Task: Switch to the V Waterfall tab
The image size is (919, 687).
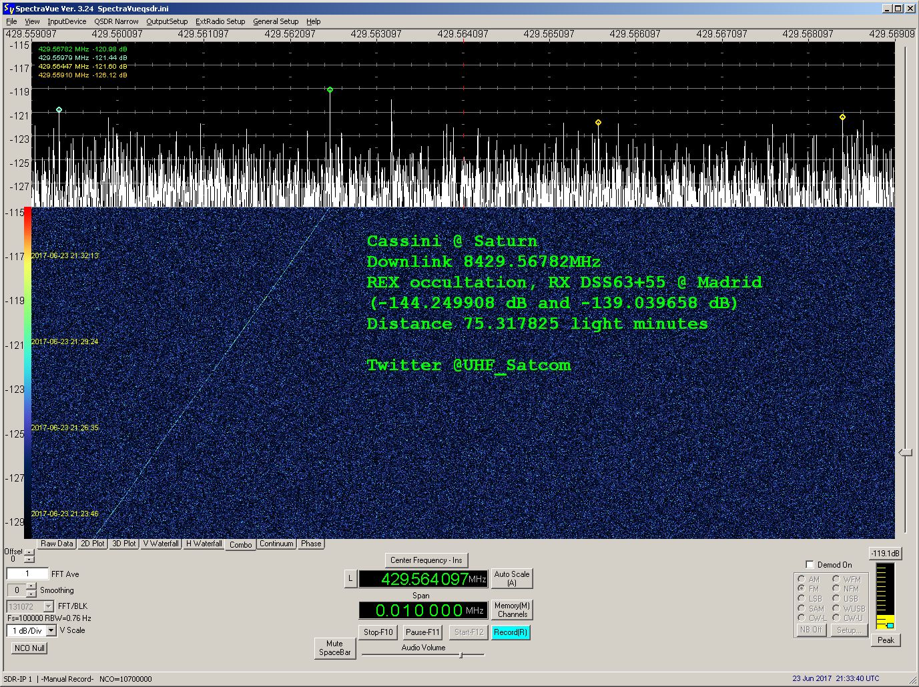Action: (x=161, y=544)
